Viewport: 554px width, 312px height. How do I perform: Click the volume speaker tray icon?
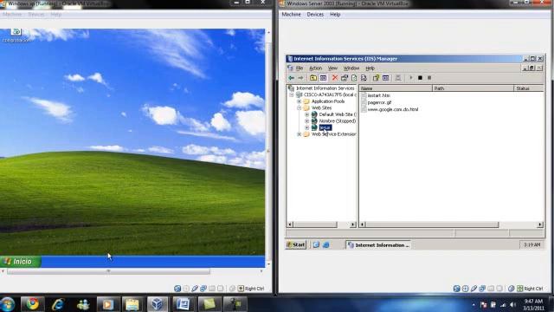(x=513, y=304)
